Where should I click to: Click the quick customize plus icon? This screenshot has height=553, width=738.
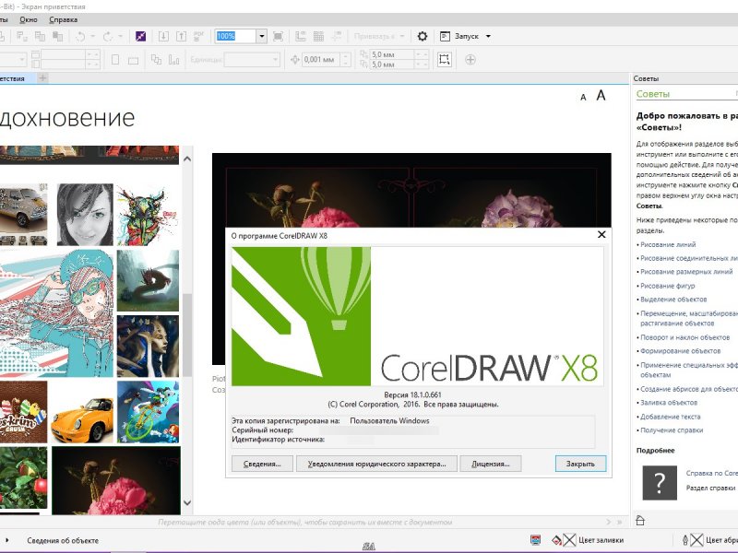(x=470, y=60)
